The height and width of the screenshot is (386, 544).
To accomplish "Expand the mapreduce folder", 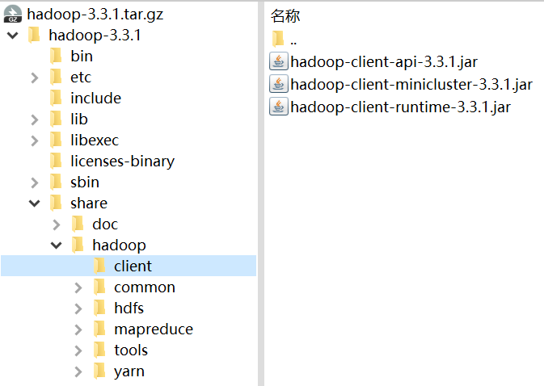I will point(78,329).
